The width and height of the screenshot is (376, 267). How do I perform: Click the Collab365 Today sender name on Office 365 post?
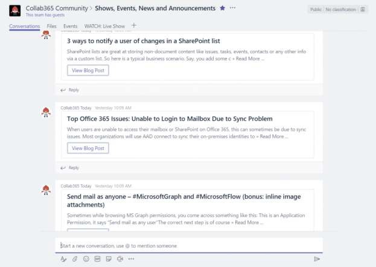pos(76,108)
